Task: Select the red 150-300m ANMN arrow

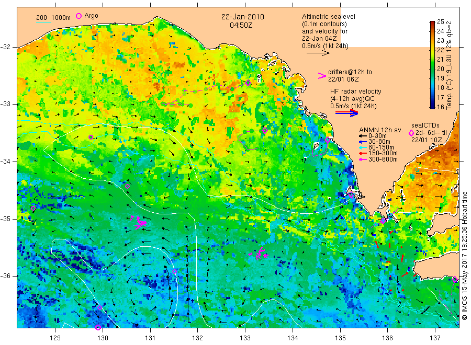Action: tap(363, 153)
